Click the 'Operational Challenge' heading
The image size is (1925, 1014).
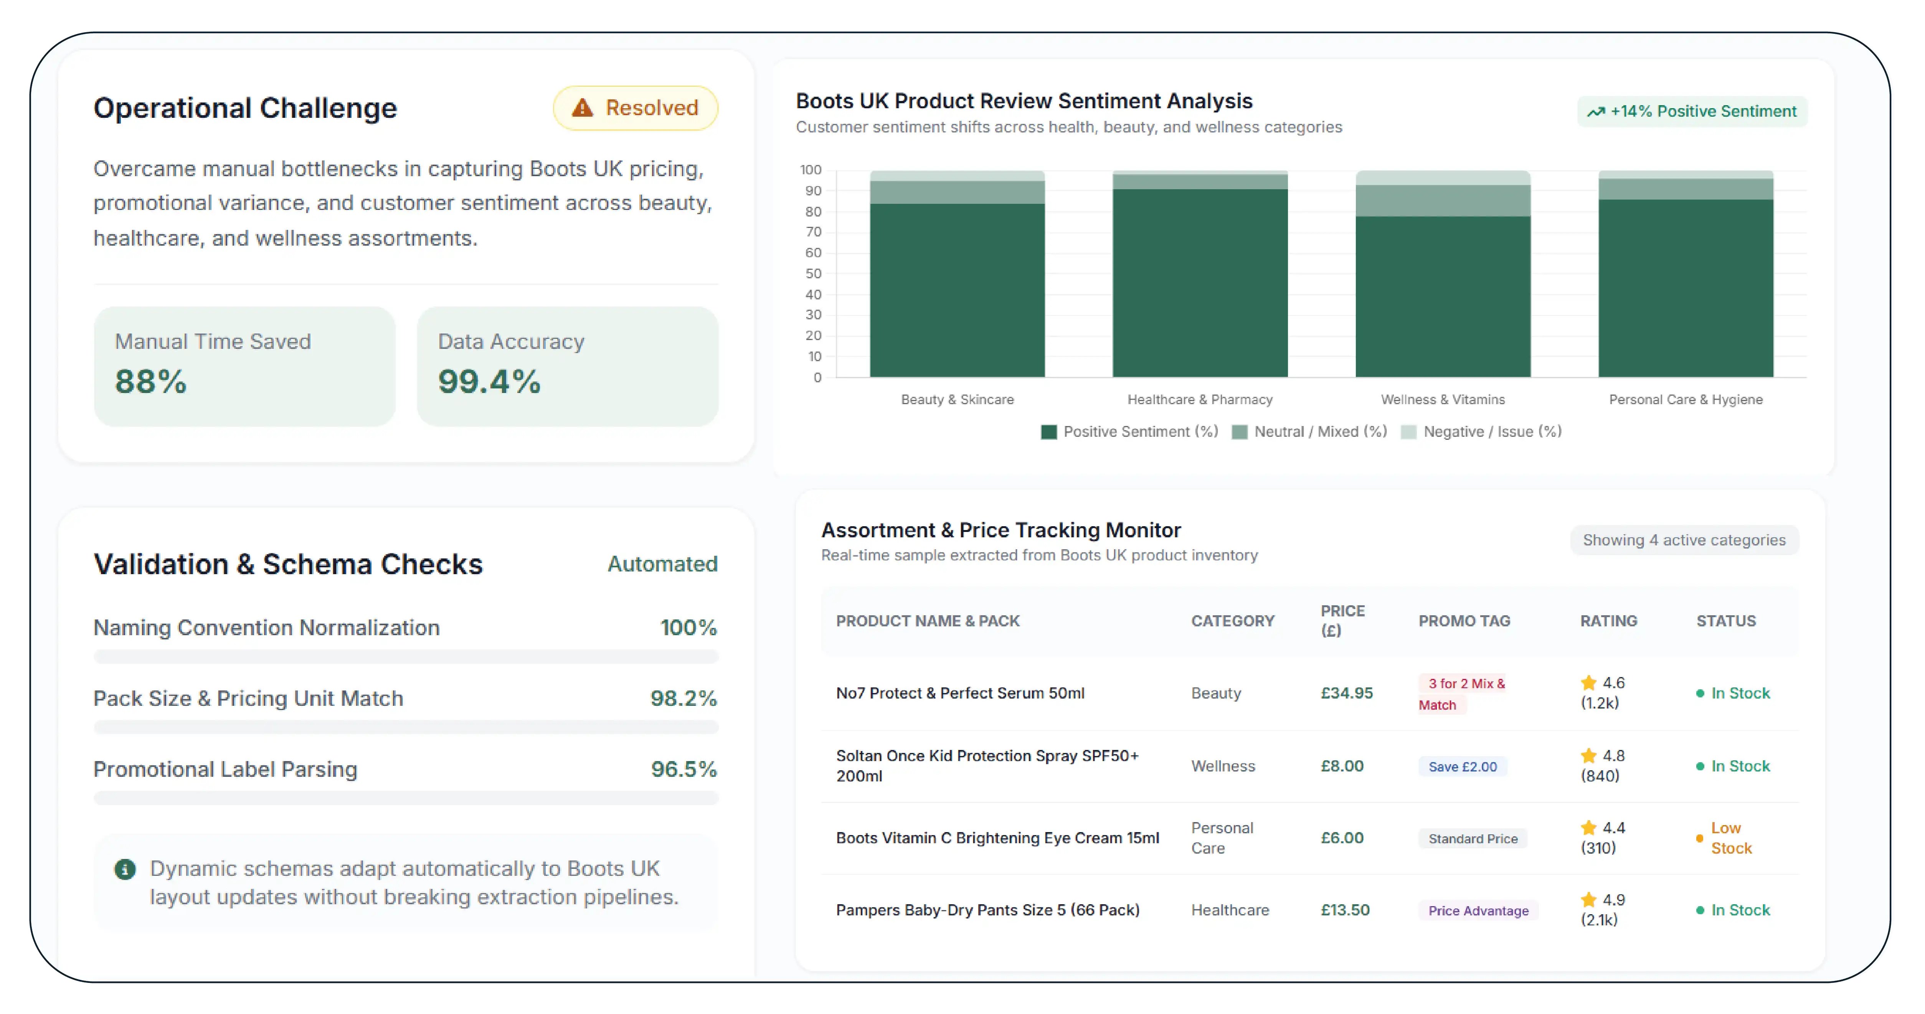[245, 108]
